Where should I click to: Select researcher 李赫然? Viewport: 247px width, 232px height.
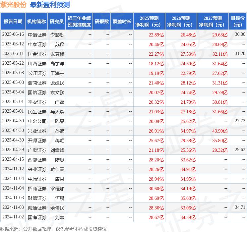pos(57,35)
